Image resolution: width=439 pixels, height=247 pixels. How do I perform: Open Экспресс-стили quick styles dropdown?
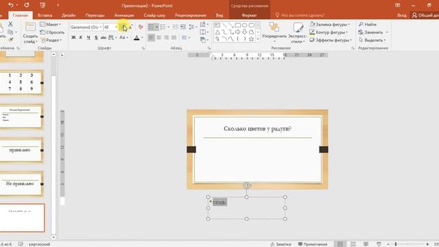298,33
